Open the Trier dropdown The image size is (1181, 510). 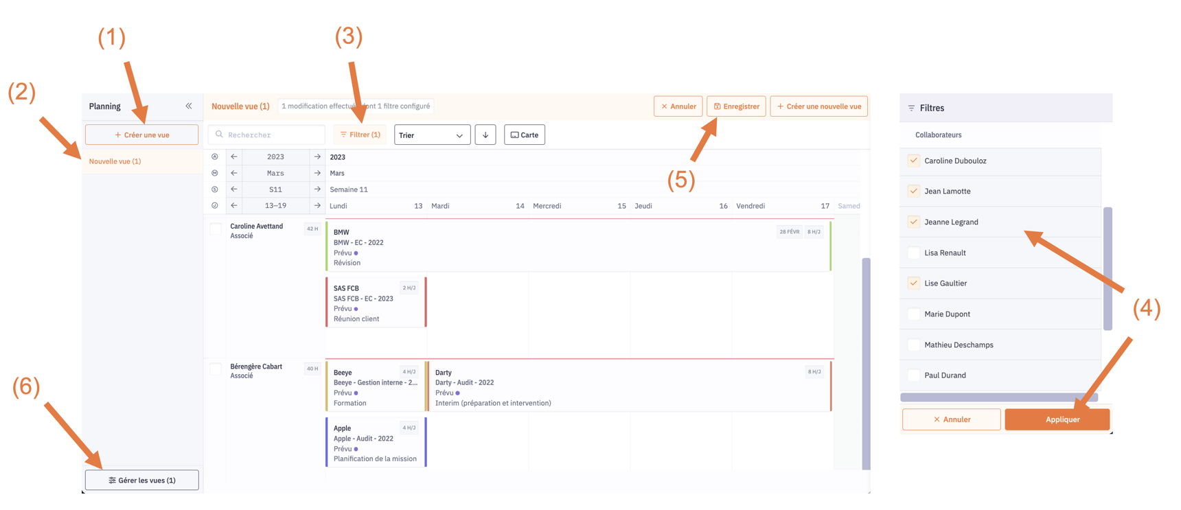point(432,135)
